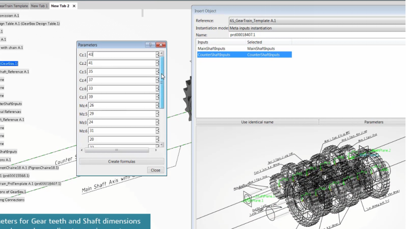The image size is (406, 229).
Task: Click the spinner arrows for Mz.3
Action: pos(158,122)
